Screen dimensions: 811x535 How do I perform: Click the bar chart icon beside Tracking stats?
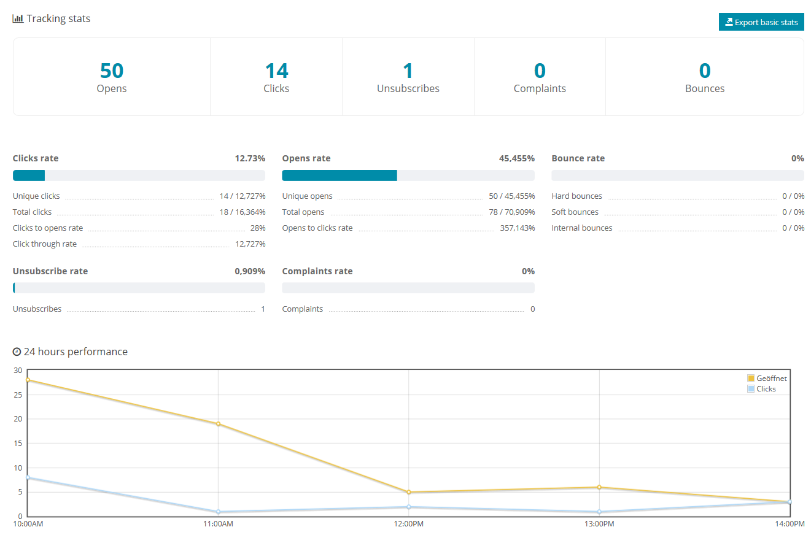tap(18, 19)
